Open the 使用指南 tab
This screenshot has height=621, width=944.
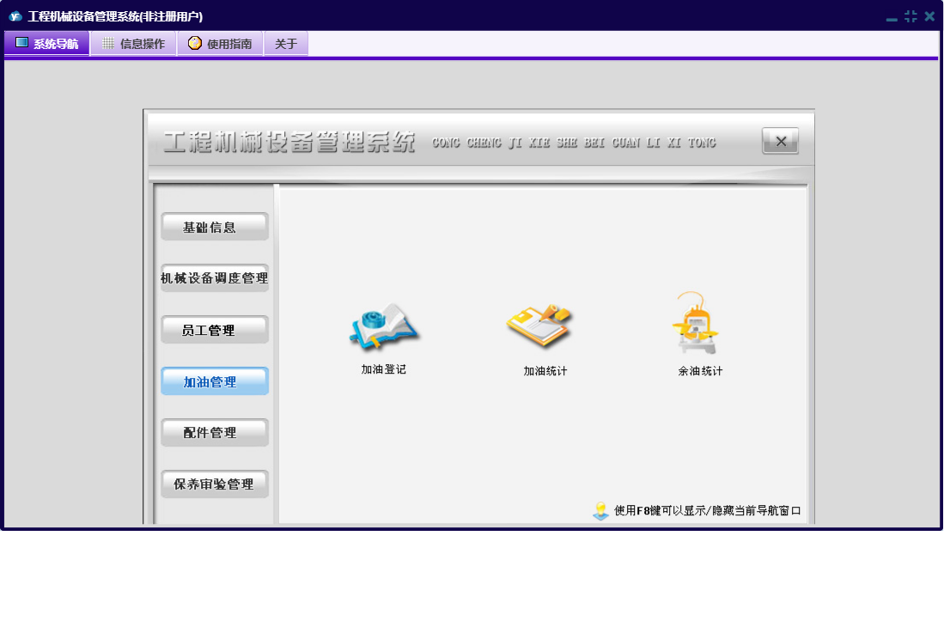[x=220, y=44]
